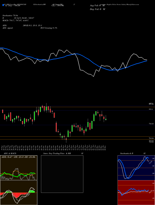Click the '(MGR) 0.5, 25.3, 25.1' ADX values
Screen dimensions: 155x205
click(x=32, y=25)
